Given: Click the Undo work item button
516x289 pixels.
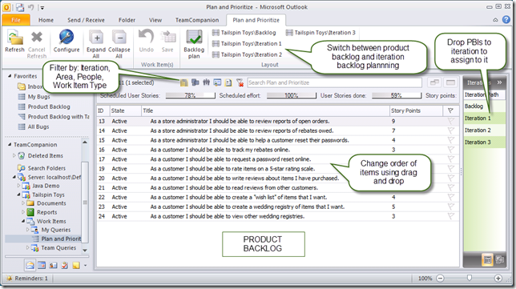Looking at the screenshot, I should [146, 42].
